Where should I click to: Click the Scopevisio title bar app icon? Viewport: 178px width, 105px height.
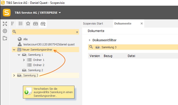click(3, 3)
